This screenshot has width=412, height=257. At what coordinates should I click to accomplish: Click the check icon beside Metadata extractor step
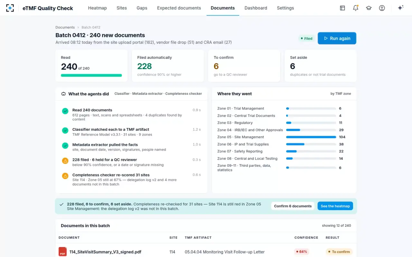[x=65, y=146]
